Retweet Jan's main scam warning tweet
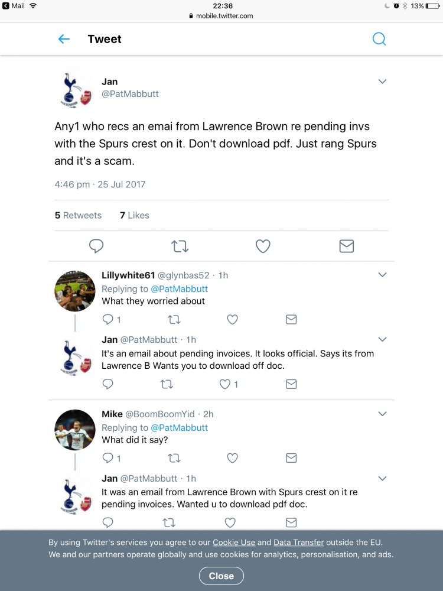The width and height of the screenshot is (443, 591). click(x=180, y=246)
